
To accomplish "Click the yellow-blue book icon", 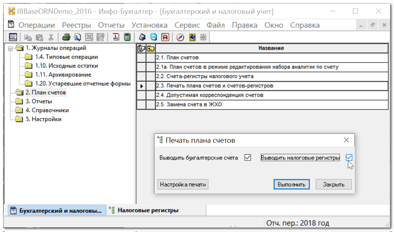I will click(x=192, y=37).
